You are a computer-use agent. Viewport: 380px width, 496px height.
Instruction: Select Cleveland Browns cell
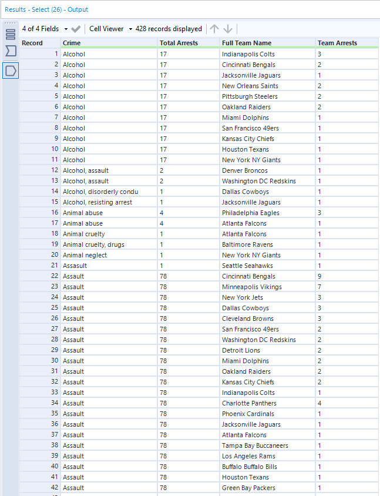pos(267,319)
